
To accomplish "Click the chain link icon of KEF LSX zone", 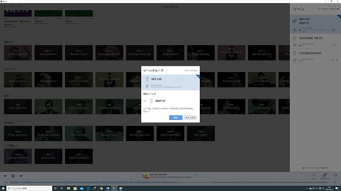I will tap(295, 21).
